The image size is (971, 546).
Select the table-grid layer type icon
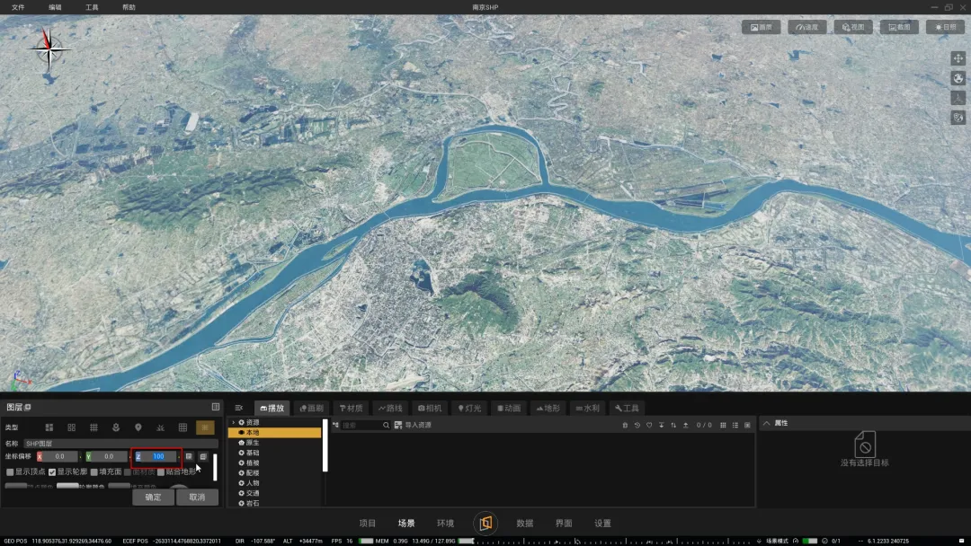point(183,427)
